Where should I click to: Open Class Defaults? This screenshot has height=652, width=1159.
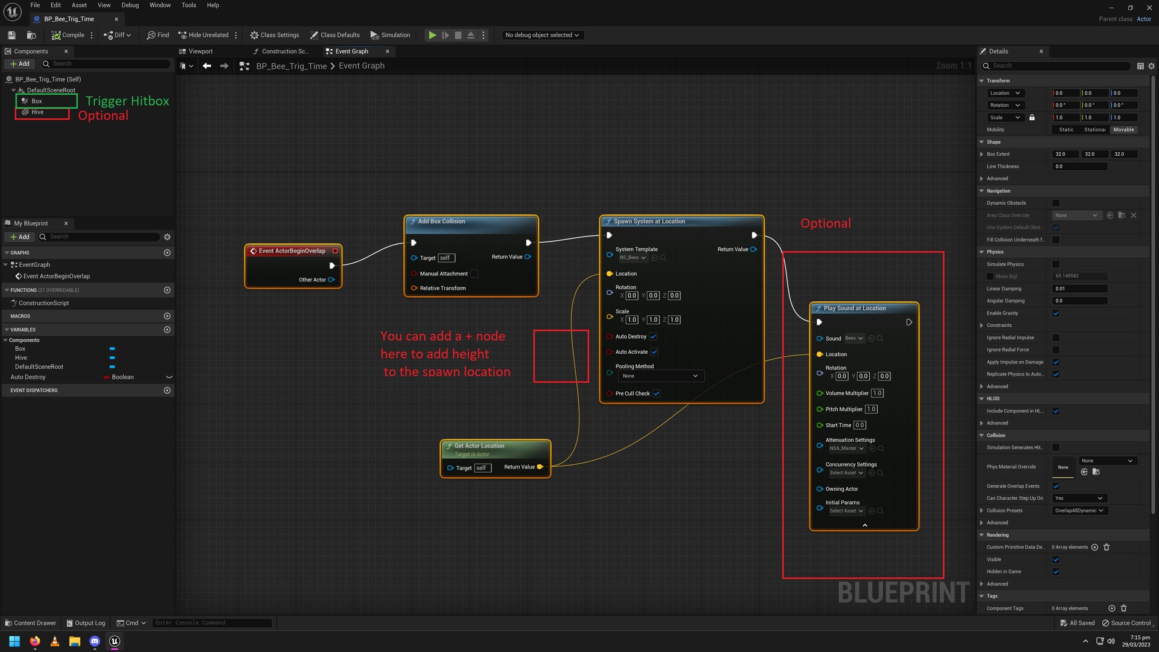[x=335, y=35]
